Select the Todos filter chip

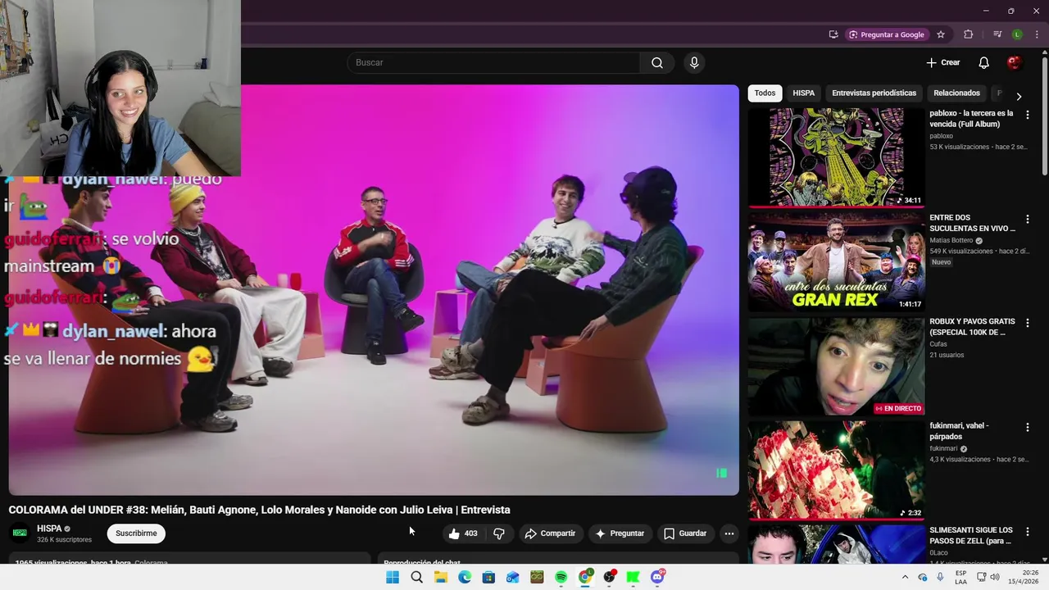click(x=765, y=93)
